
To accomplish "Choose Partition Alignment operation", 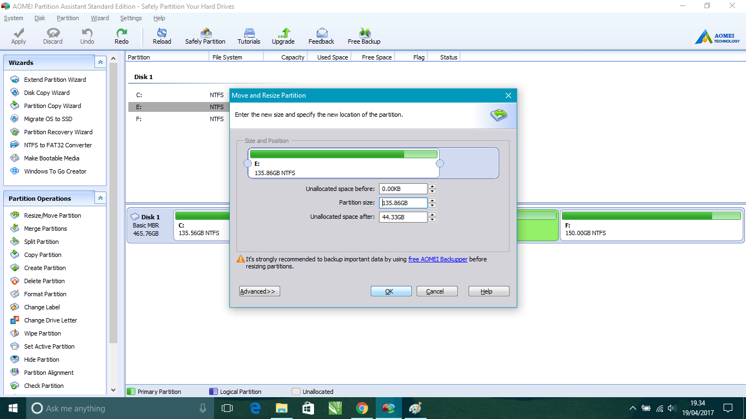I will click(49, 373).
